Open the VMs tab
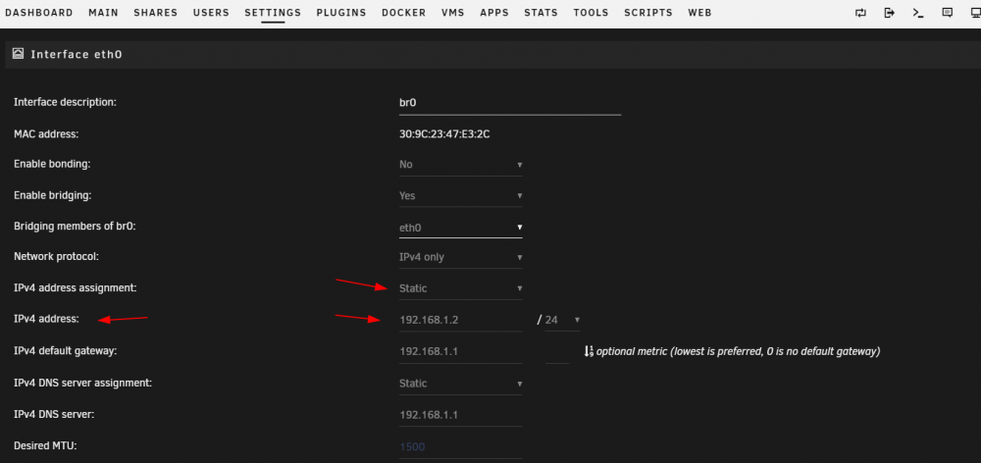 (x=453, y=13)
